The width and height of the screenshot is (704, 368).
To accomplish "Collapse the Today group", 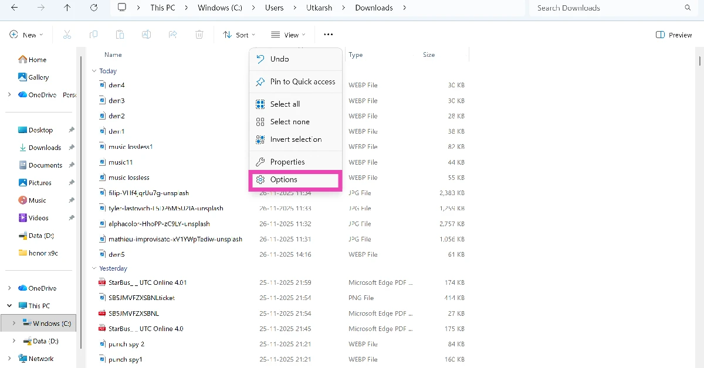I will [x=94, y=71].
